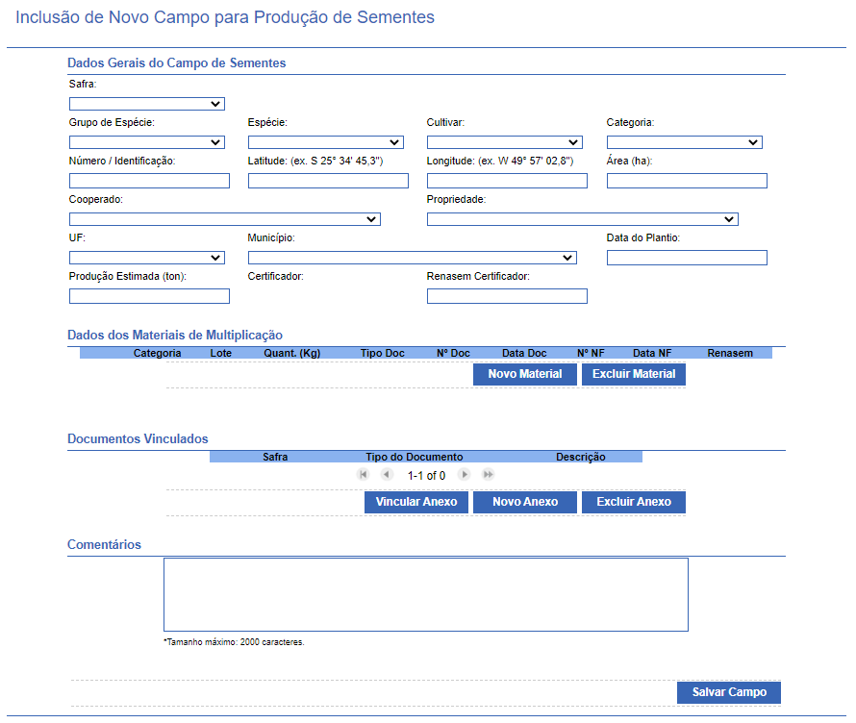Image resolution: width=856 pixels, height=723 pixels.
Task: Focus the Latitude input field
Action: coord(328,181)
